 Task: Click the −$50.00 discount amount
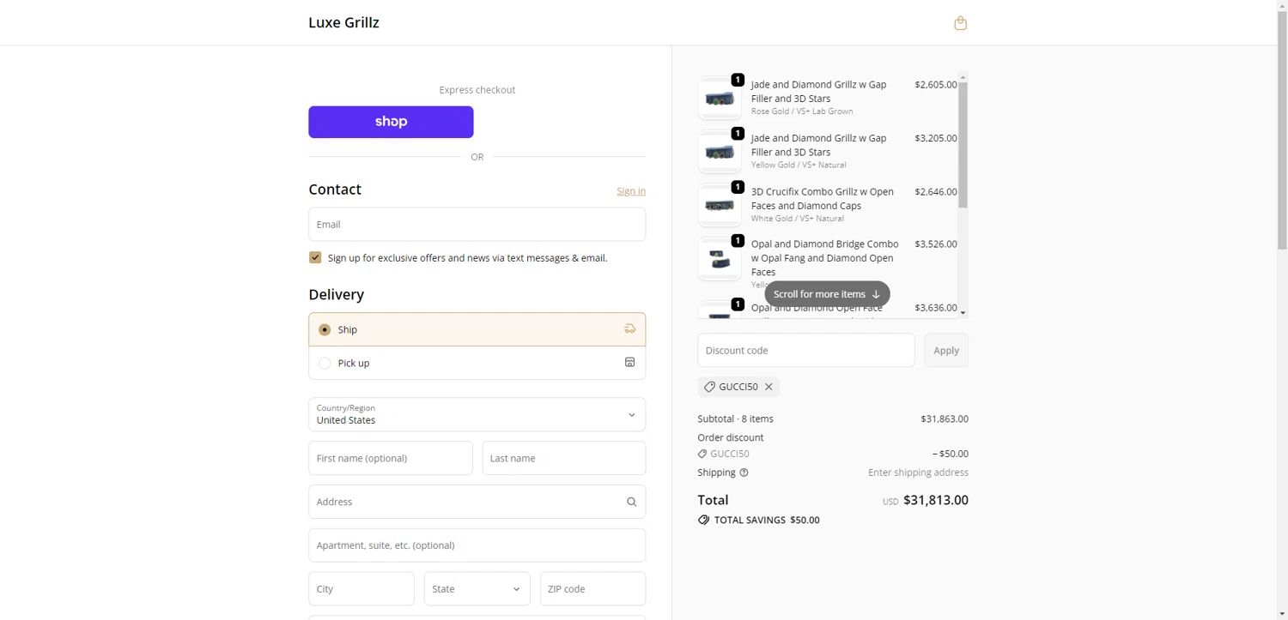tap(950, 454)
